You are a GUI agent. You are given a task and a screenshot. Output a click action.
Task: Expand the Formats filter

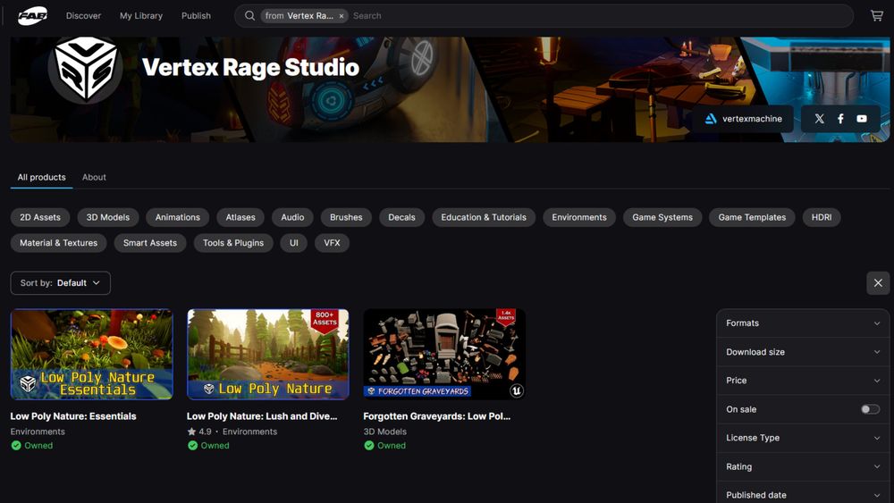pos(803,323)
